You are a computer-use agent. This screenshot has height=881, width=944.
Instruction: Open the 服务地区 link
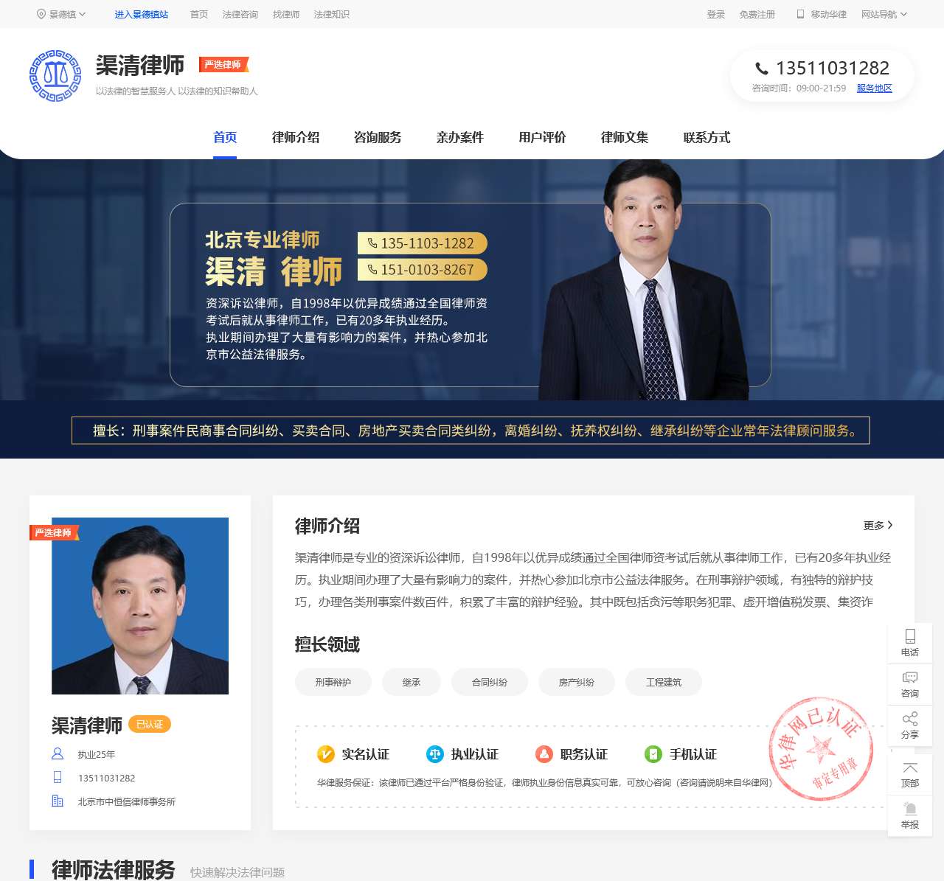pyautogui.click(x=874, y=88)
